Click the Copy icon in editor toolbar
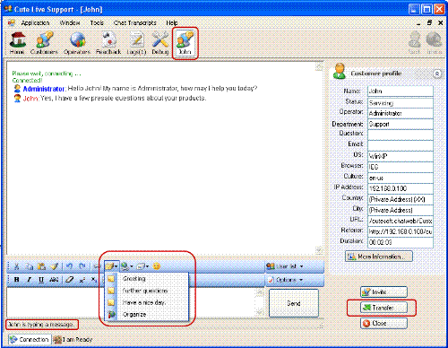 click(30, 266)
